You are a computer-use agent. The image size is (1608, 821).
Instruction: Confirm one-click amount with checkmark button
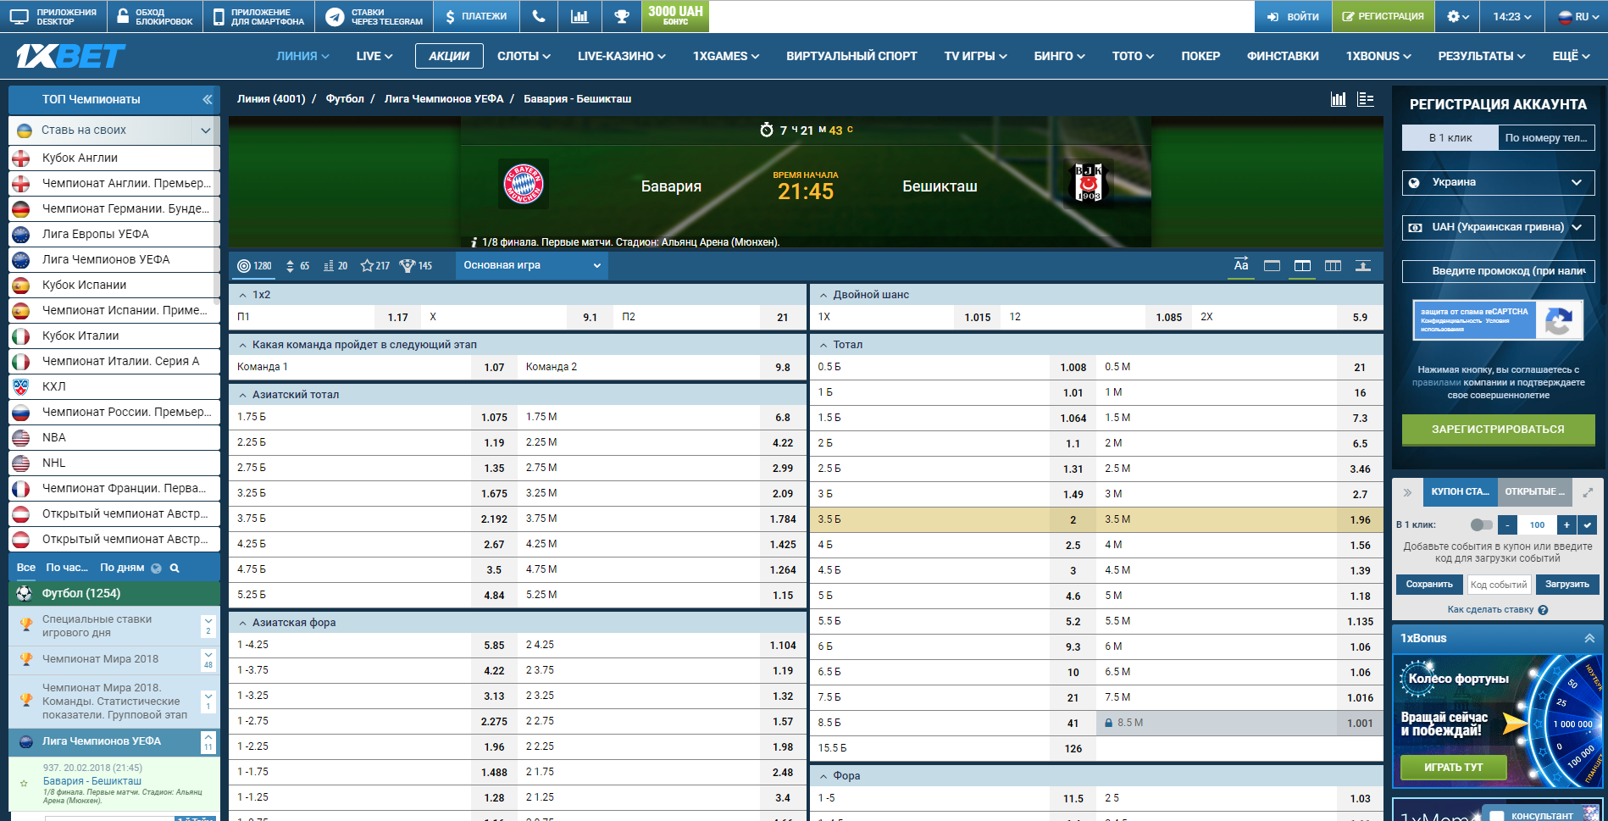1588,525
